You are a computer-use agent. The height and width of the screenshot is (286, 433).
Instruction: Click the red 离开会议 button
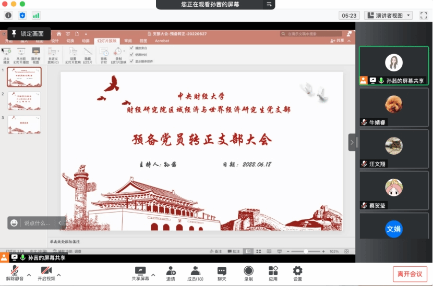pyautogui.click(x=410, y=274)
